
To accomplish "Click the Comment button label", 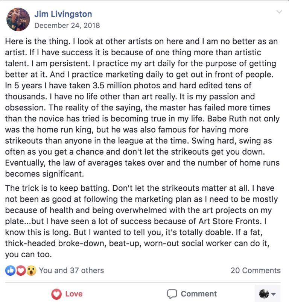I will pos(199,294).
